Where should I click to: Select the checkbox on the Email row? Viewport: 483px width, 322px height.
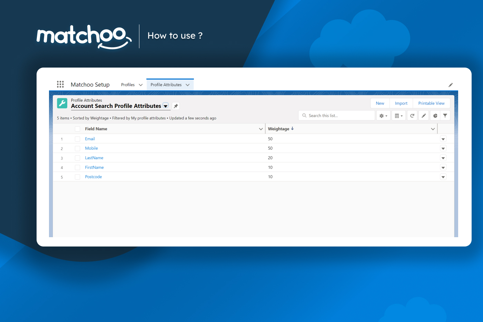(77, 139)
